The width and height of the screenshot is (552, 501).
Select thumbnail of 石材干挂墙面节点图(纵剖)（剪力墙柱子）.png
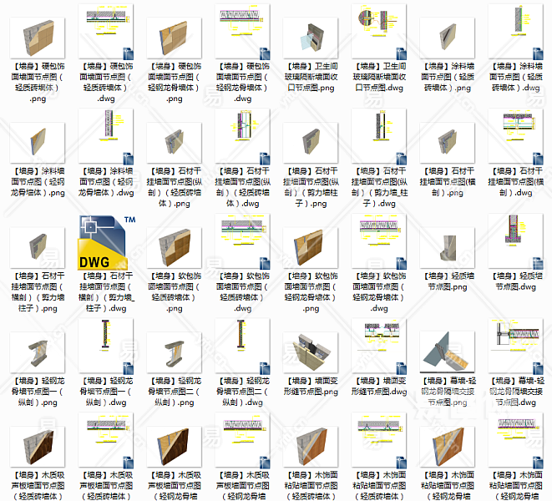pos(311,143)
